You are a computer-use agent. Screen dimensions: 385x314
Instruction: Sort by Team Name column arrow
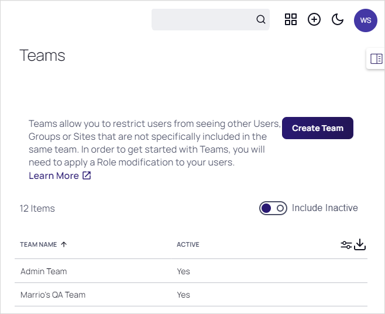pos(64,245)
